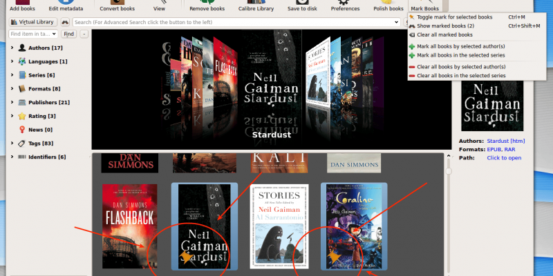Click the Stories cover in cover flow
This screenshot has height=276, width=553.
(x=318, y=70)
